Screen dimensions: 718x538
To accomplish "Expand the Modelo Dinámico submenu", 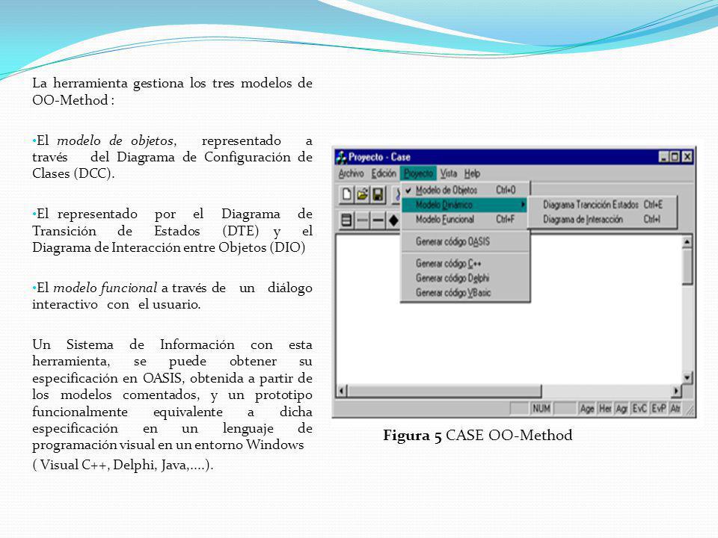I will (465, 205).
